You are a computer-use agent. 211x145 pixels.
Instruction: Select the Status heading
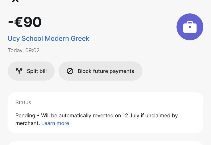click(23, 102)
